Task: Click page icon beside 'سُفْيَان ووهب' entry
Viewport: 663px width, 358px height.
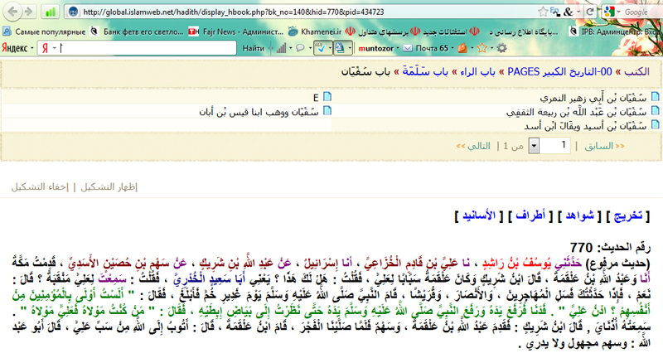Action: coord(327,111)
